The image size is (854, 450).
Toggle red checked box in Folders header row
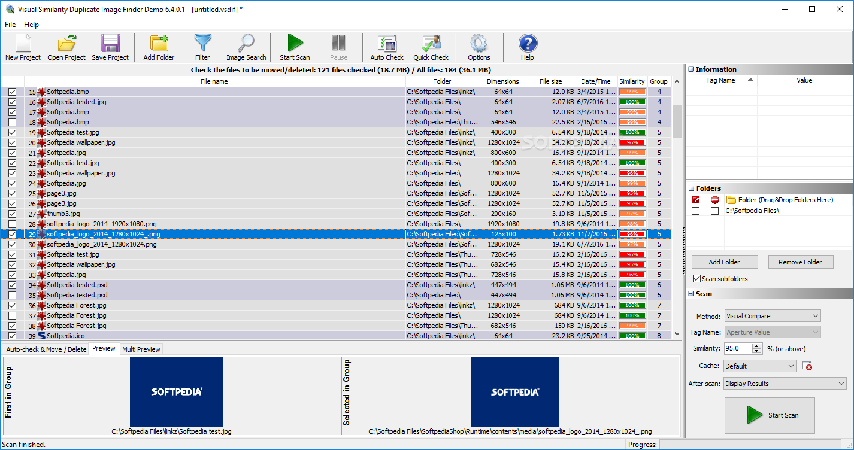(696, 200)
